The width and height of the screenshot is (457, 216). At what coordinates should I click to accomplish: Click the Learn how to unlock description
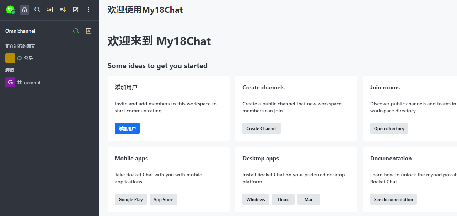(x=413, y=178)
